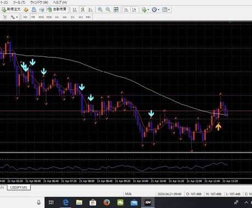Open the ヘルプ(H) menu
252x208 pixels.
click(60, 3)
